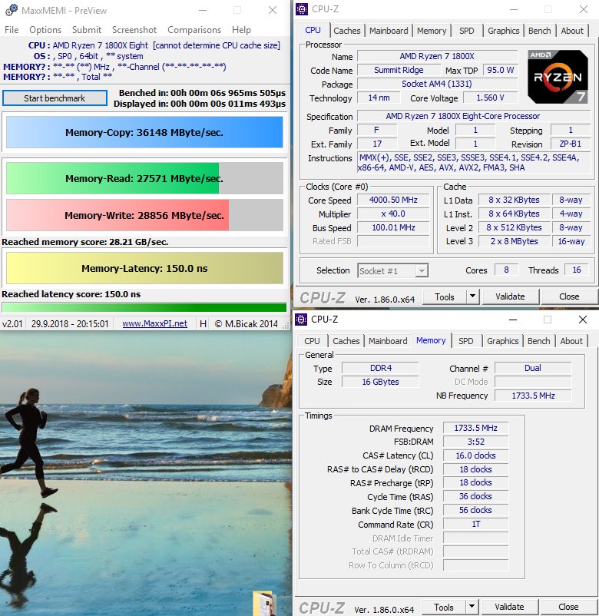Viewport: 599px width, 616px height.
Task: Click the Core Speed value 4000.50 MHz
Action: (393, 200)
